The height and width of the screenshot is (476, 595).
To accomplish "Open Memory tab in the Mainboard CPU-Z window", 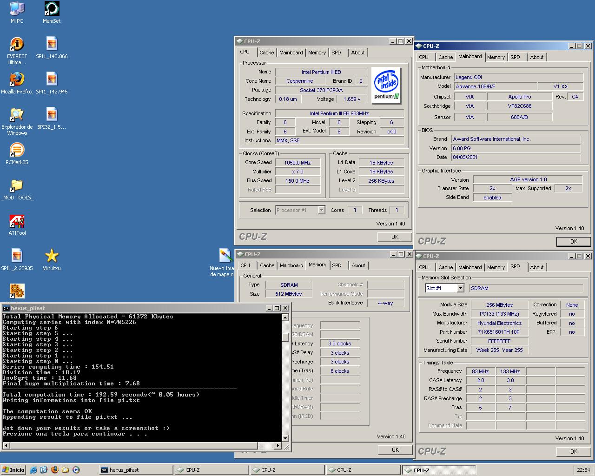I will [x=496, y=57].
